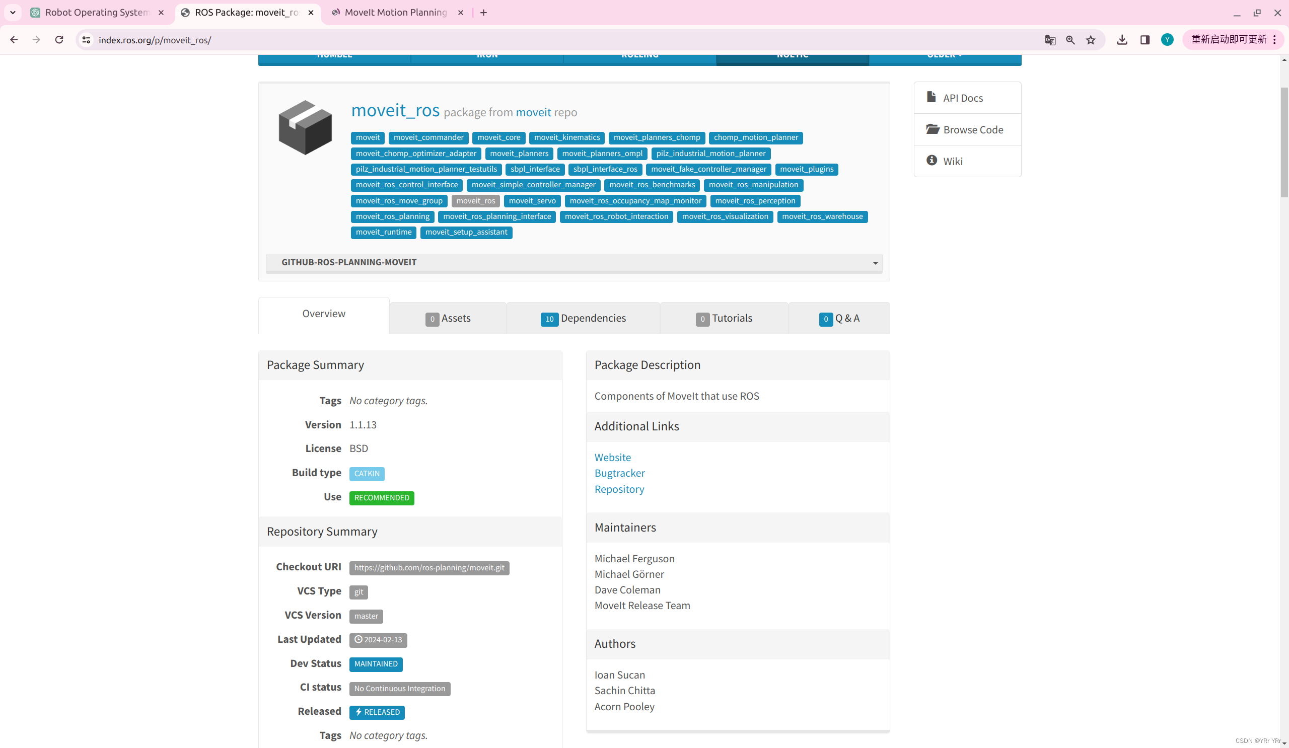1289x748 pixels.
Task: Bookmark this page with star icon
Action: pyautogui.click(x=1091, y=40)
